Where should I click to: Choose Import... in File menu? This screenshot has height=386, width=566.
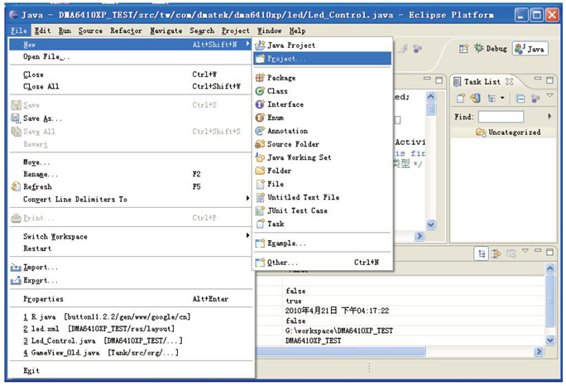[130, 268]
